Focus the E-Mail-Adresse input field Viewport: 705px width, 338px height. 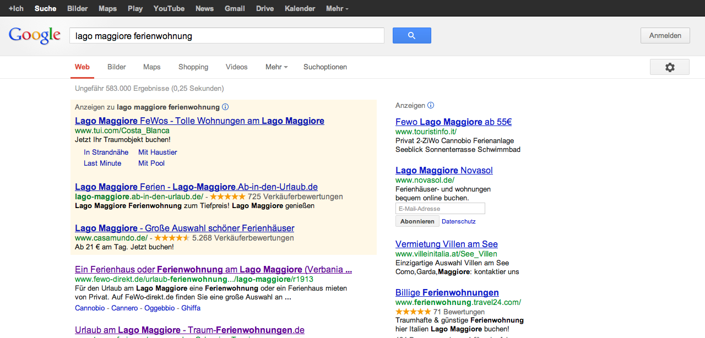coord(440,209)
